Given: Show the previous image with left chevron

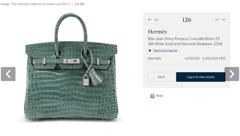Looking at the screenshot, I should coord(8,74).
